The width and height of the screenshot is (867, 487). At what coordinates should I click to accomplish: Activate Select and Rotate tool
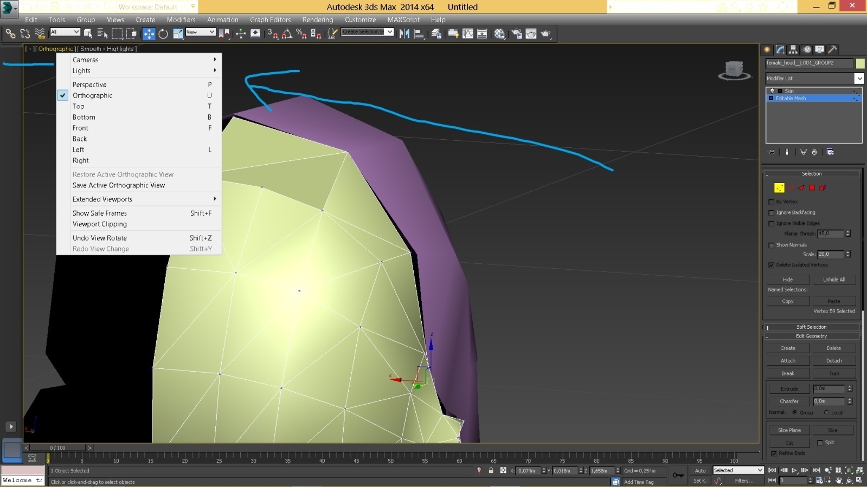(x=163, y=34)
